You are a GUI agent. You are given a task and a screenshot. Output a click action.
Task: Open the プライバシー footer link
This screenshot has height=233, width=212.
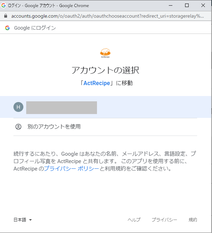tap(164, 220)
